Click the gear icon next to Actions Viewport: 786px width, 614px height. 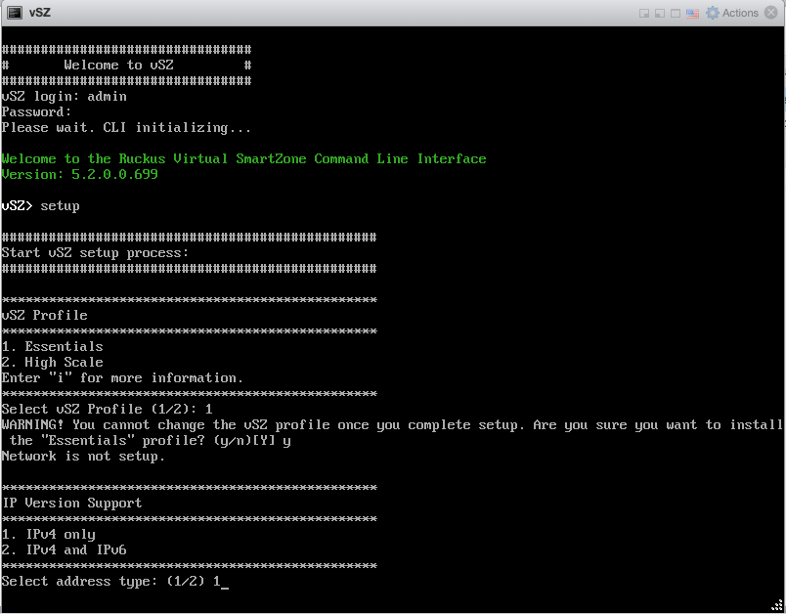tap(713, 13)
